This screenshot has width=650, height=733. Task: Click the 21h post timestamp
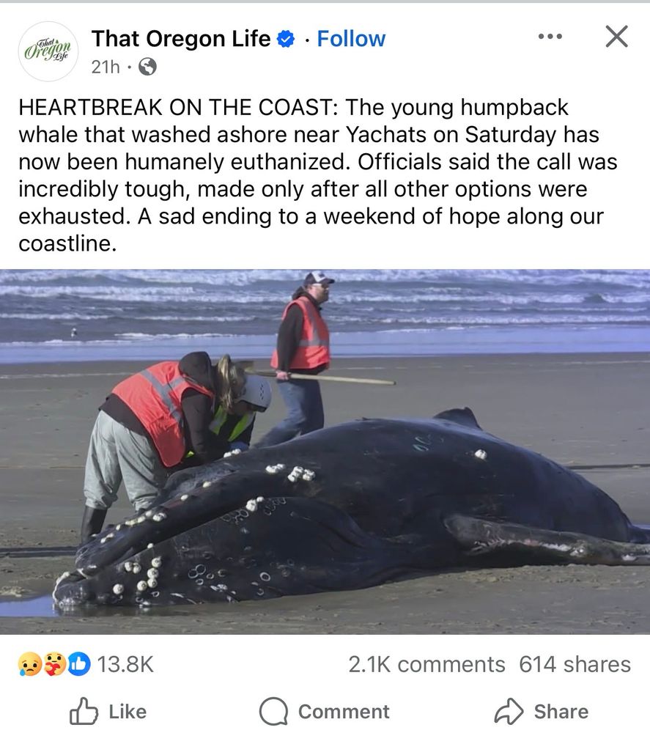tap(106, 67)
